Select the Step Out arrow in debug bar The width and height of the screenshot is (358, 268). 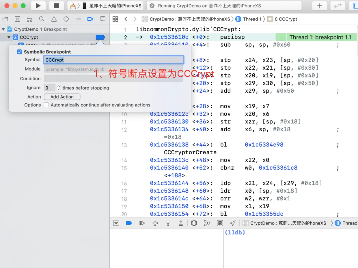(x=181, y=223)
